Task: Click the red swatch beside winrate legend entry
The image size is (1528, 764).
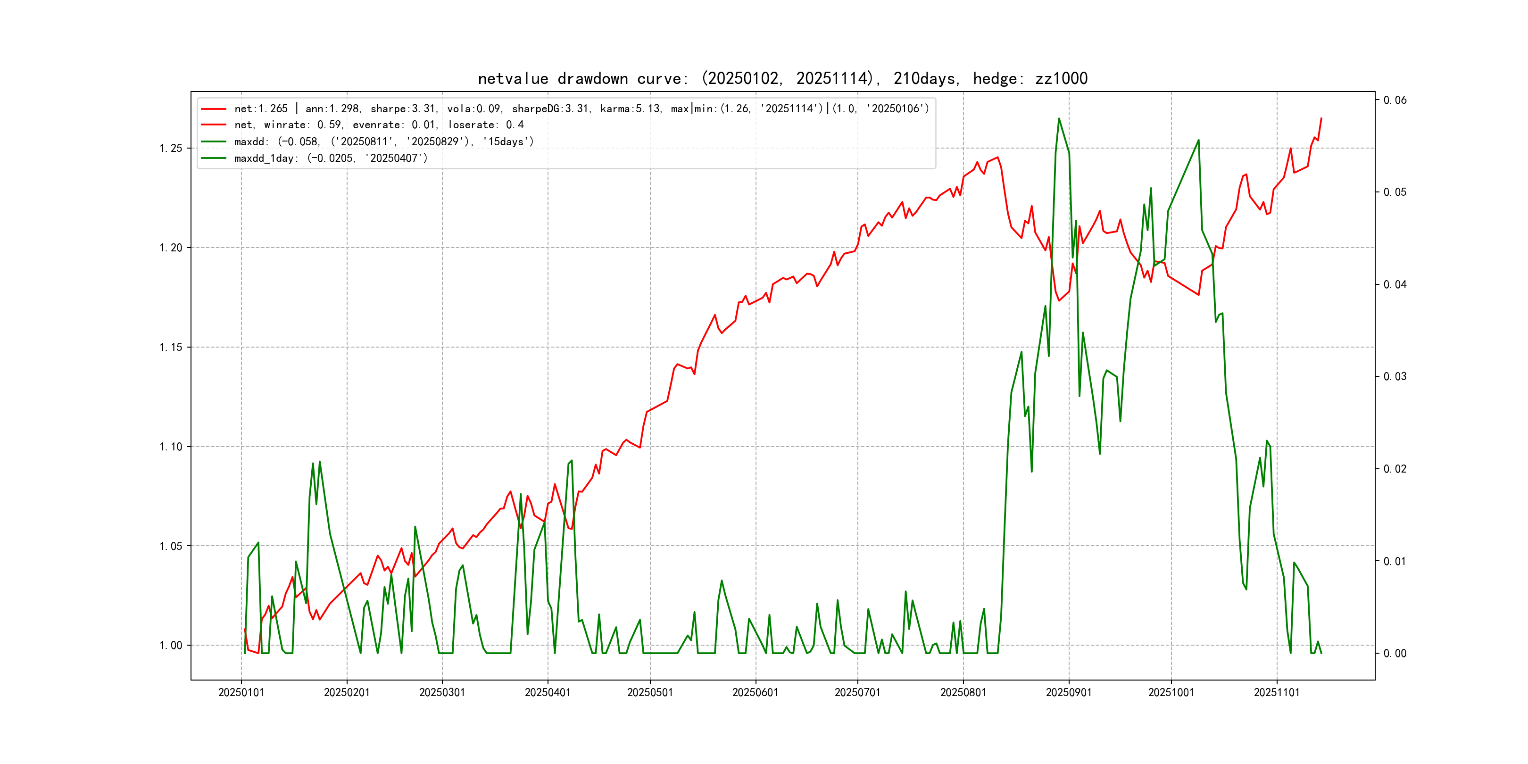Action: click(x=214, y=125)
